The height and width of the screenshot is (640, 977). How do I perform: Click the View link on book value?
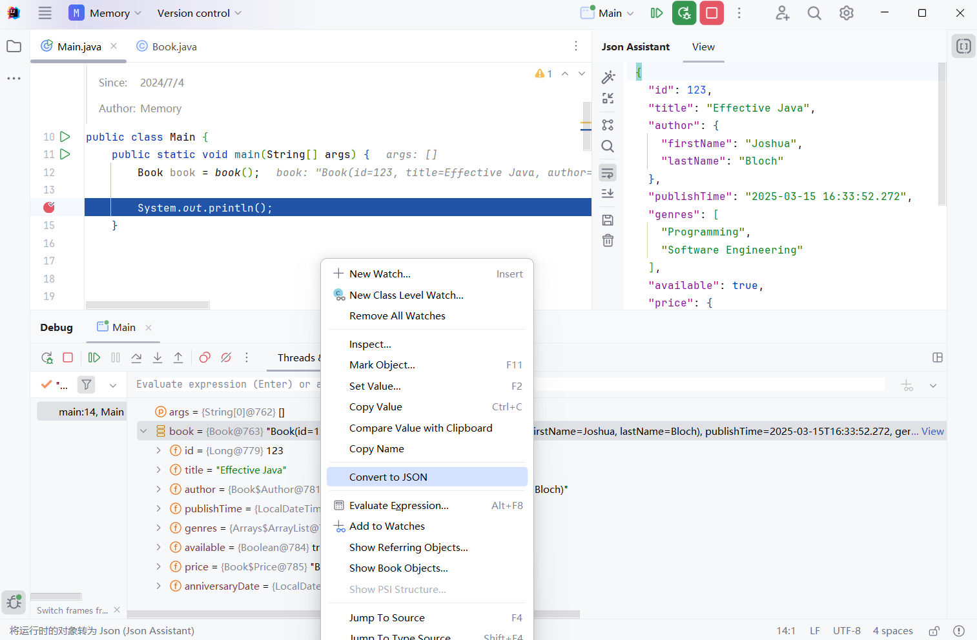[932, 431]
